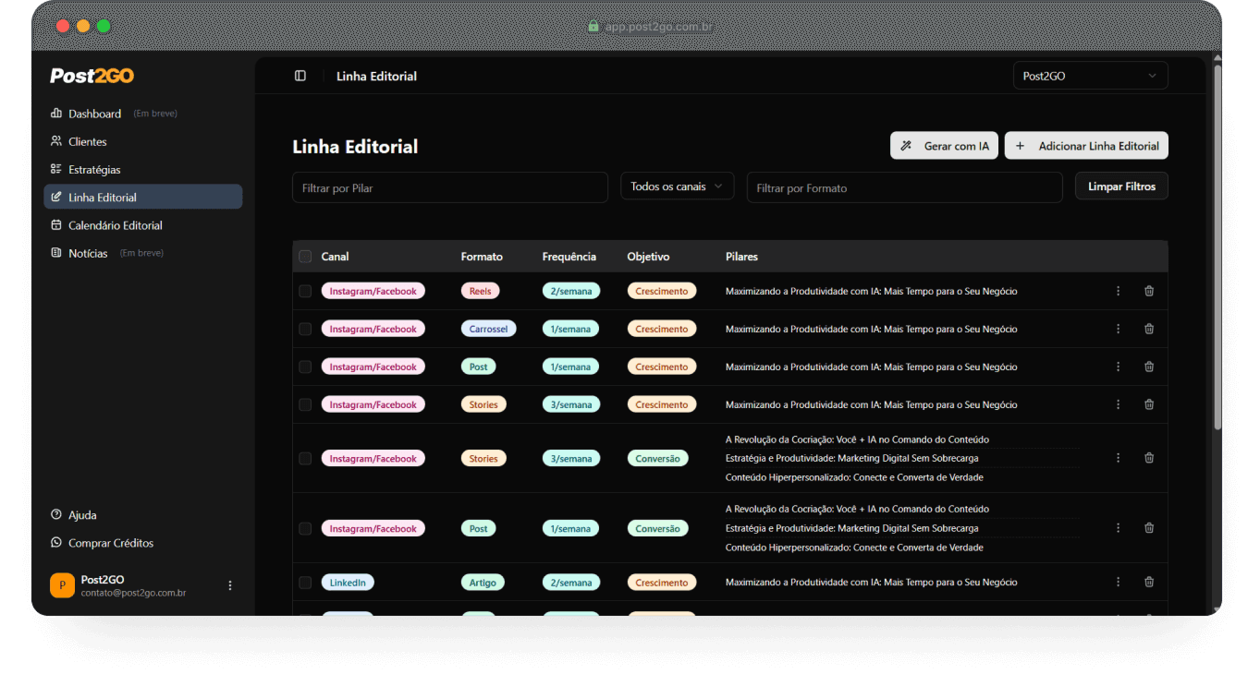Click the three-dot menu beside contato@post2go.com.br
The height and width of the screenshot is (686, 1260).
[229, 584]
